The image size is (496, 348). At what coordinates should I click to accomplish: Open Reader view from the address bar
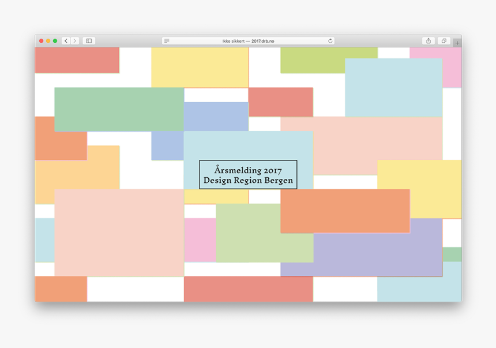pyautogui.click(x=167, y=40)
